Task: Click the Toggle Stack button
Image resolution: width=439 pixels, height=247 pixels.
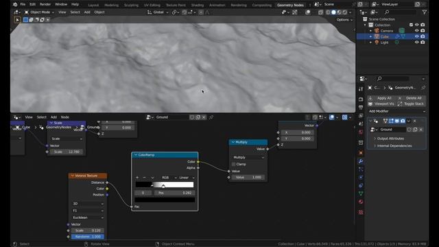Action: click(411, 104)
